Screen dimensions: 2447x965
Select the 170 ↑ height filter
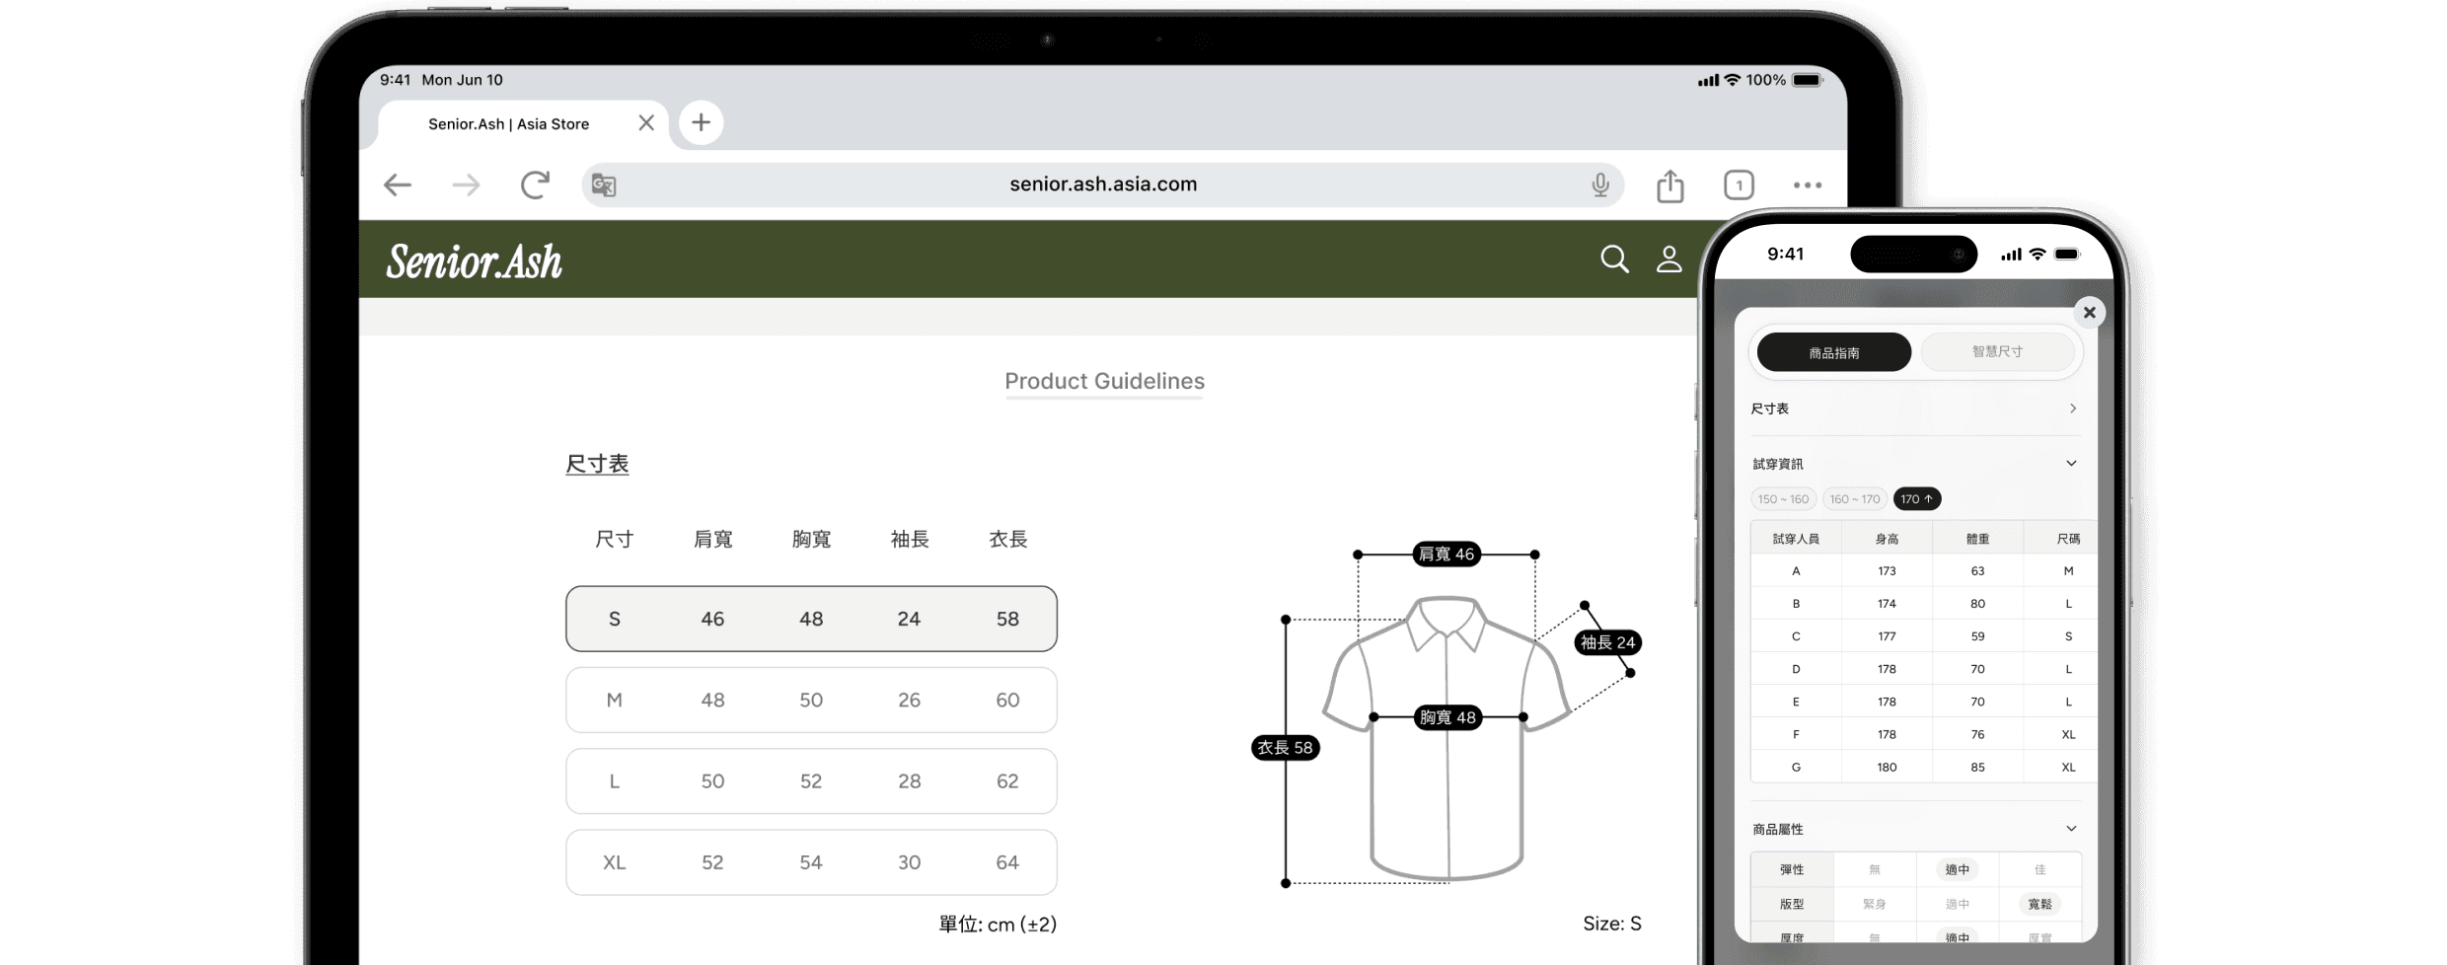click(x=1916, y=499)
